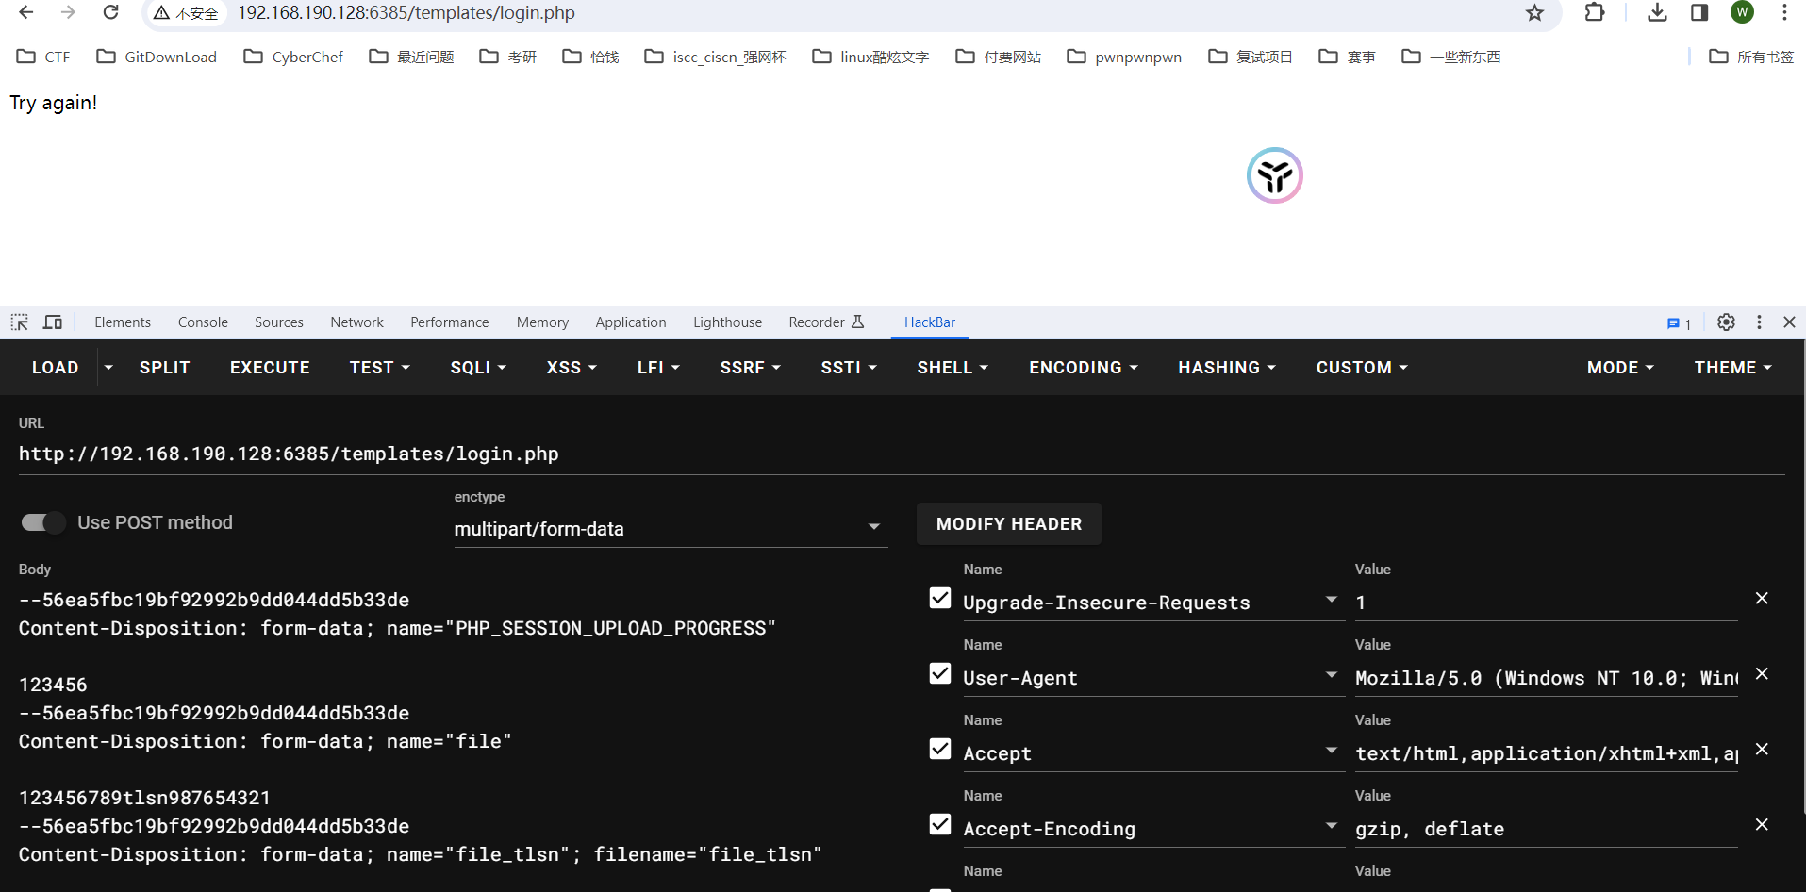The width and height of the screenshot is (1806, 892).
Task: Go forward in browser history
Action: pos(68,12)
